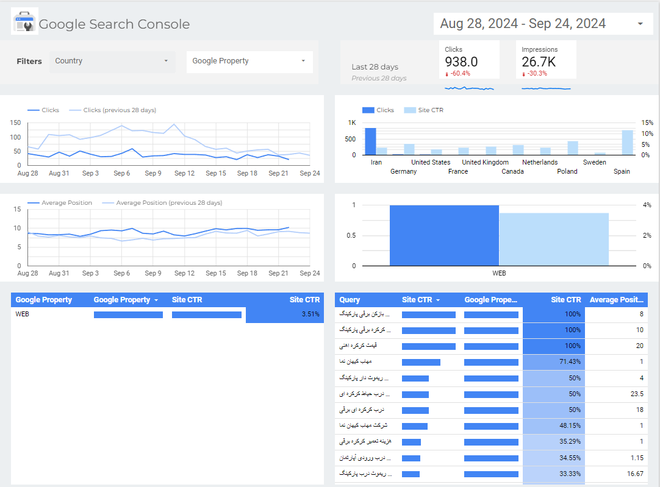Click the query مهاب کیهان نما
660x487 pixels.
click(x=356, y=361)
